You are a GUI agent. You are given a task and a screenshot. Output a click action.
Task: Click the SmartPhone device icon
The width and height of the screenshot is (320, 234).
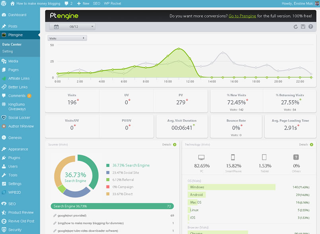(x=233, y=157)
